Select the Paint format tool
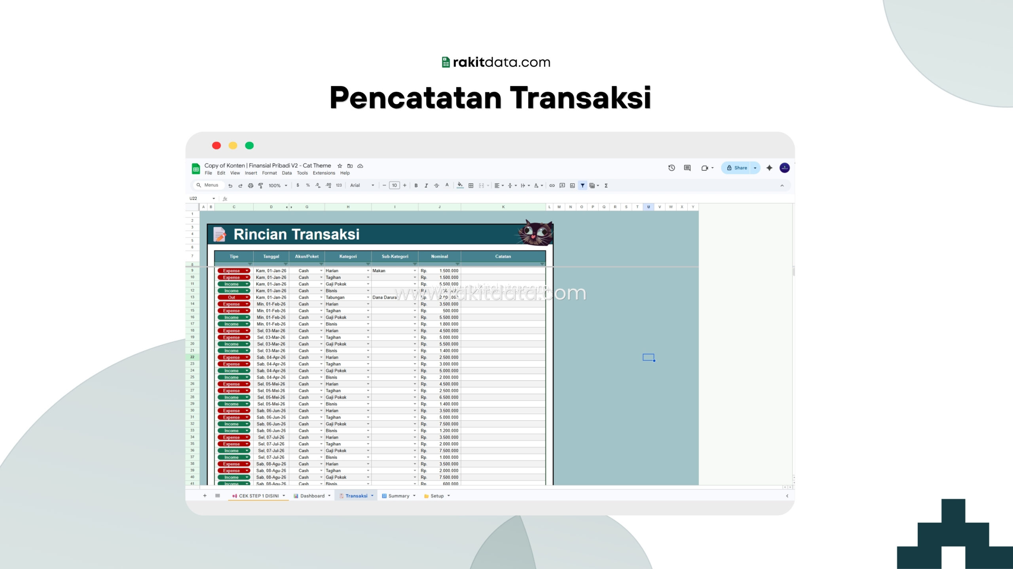Image resolution: width=1013 pixels, height=569 pixels. tap(261, 185)
